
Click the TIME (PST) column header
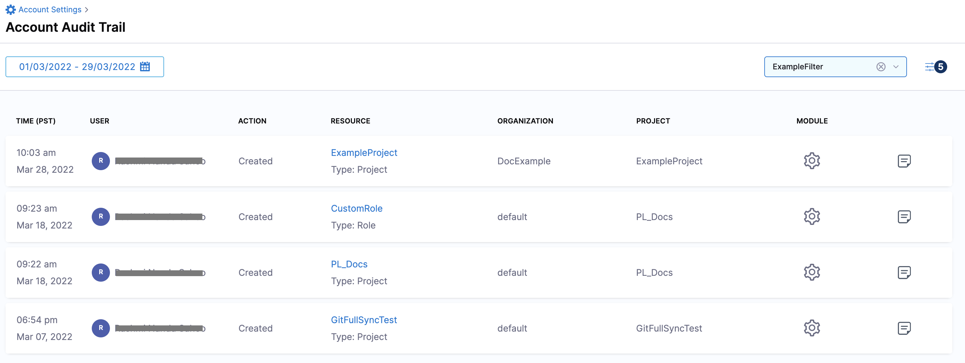(36, 121)
